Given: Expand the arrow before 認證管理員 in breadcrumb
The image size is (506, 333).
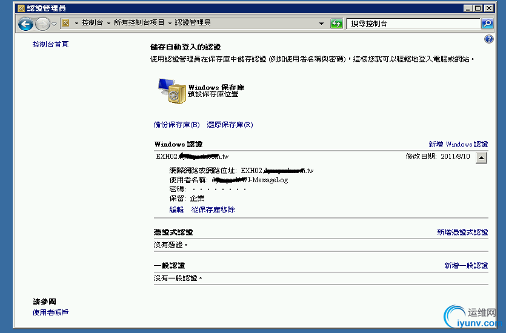Looking at the screenshot, I should coord(170,23).
